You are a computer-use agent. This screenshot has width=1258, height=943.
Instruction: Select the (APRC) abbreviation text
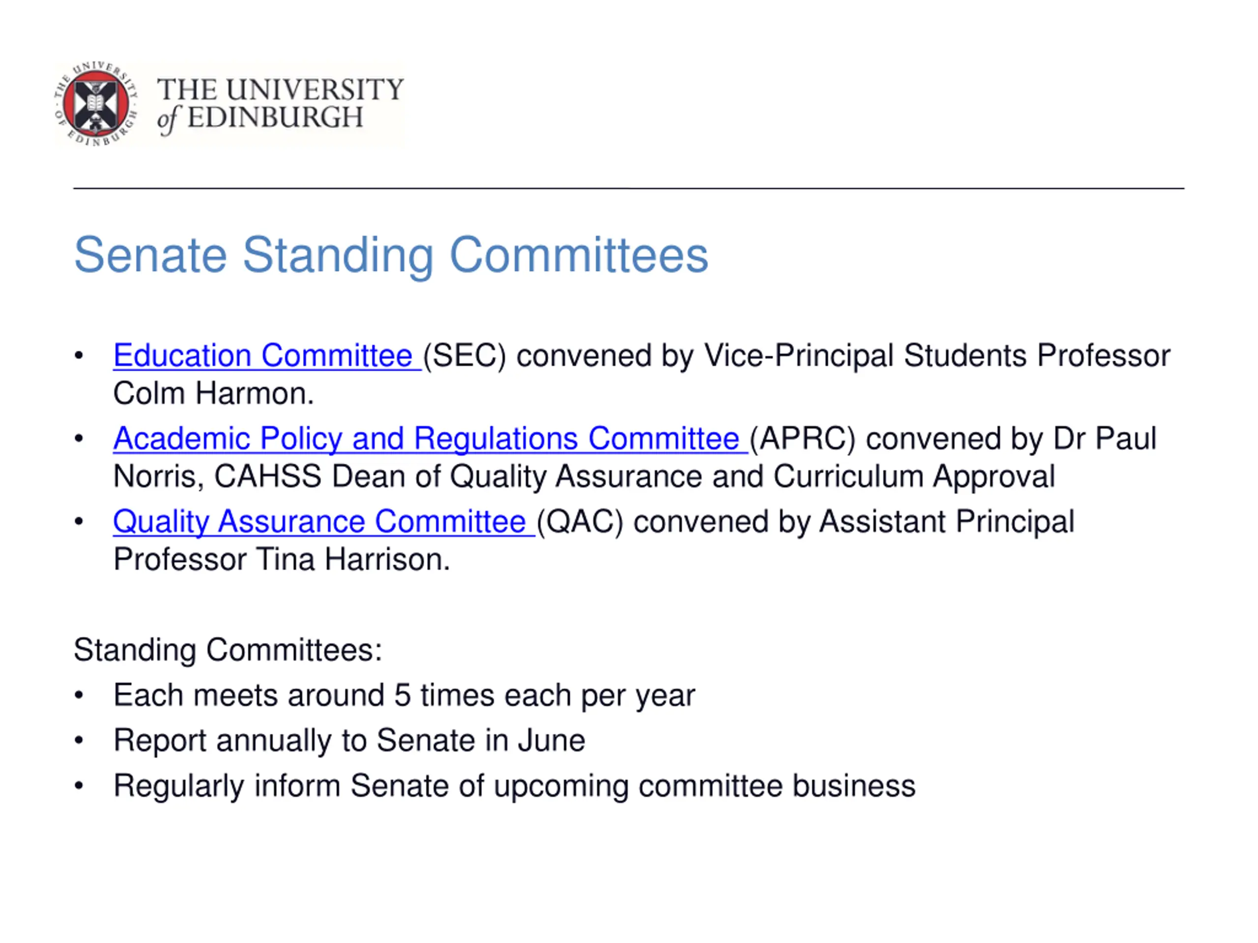[x=802, y=439]
